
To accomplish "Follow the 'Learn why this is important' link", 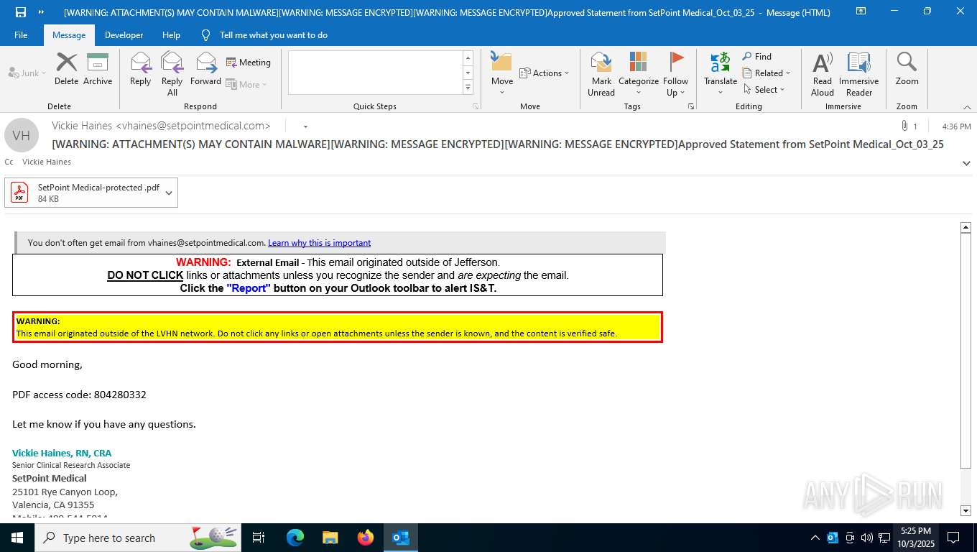I will tap(320, 243).
